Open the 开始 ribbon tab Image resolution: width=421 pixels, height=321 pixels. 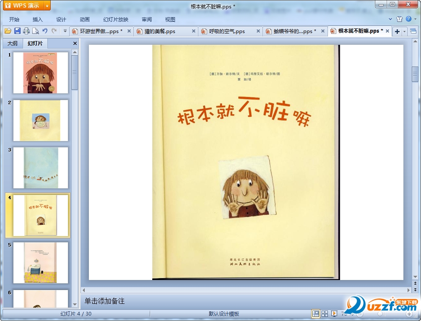[14, 19]
